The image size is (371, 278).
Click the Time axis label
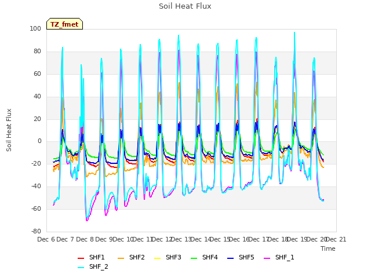pyautogui.click(x=328, y=248)
